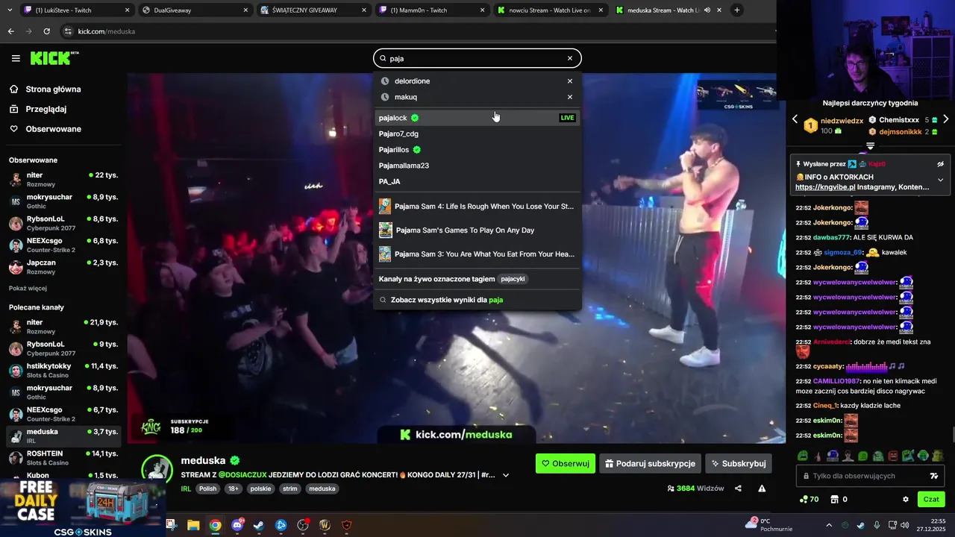This screenshot has width=955, height=537.
Task: Collapse gifters leaderboard with the down handle
Action: tap(870, 145)
